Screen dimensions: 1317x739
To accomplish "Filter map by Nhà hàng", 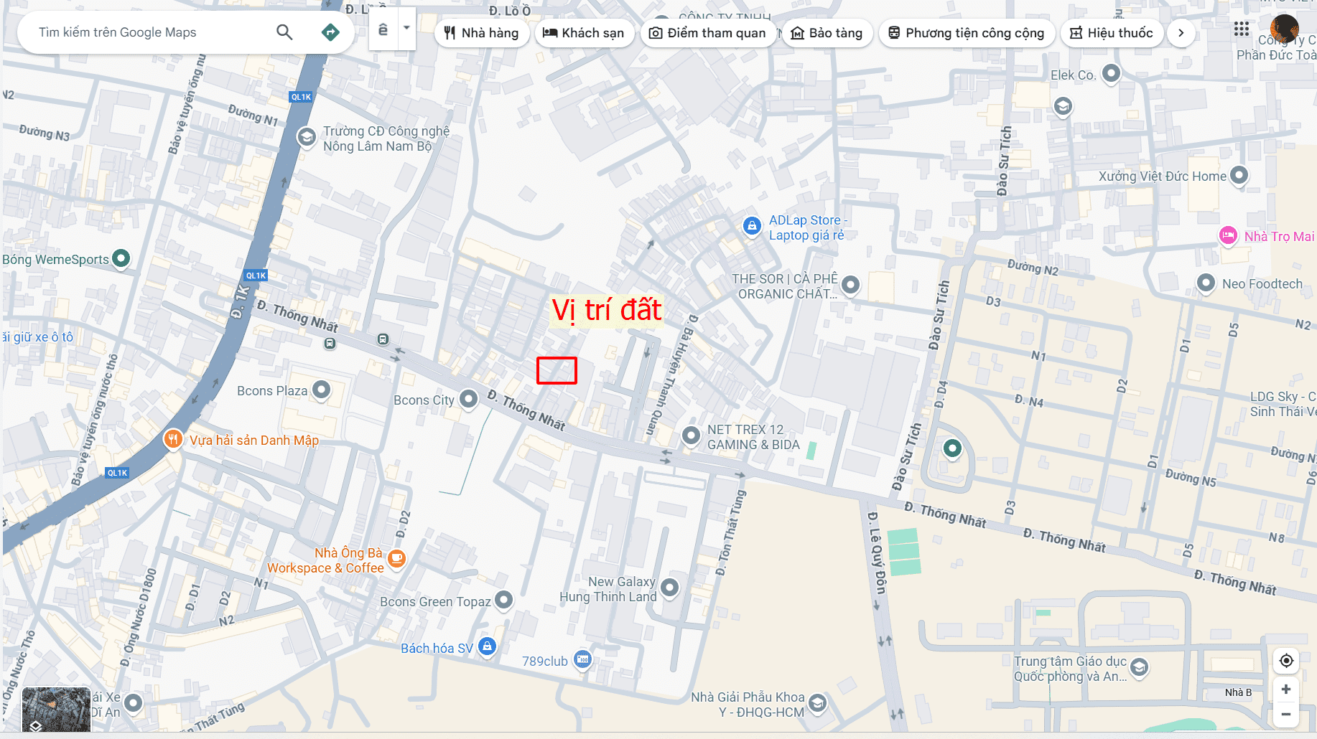I will point(482,33).
